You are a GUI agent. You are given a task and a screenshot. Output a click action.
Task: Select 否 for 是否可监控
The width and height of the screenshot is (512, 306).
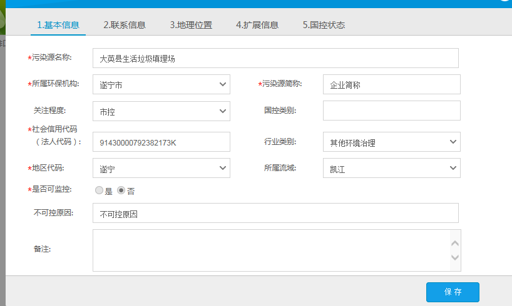pyautogui.click(x=121, y=190)
